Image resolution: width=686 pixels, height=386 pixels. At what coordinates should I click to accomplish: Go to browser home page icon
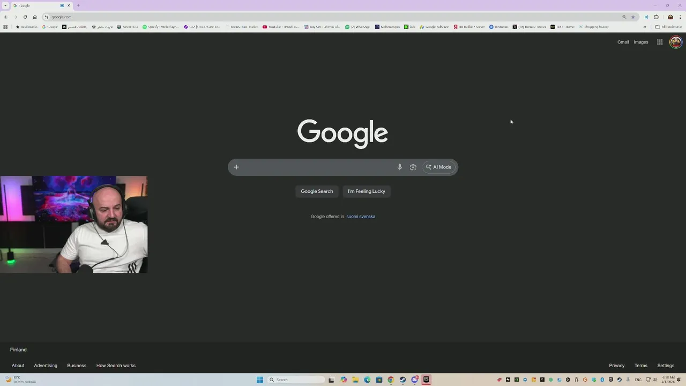[35, 17]
